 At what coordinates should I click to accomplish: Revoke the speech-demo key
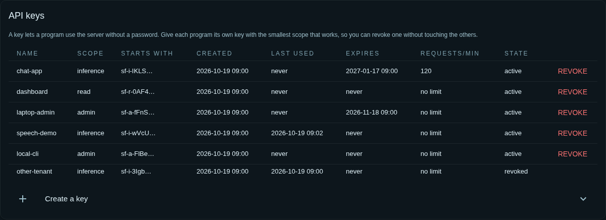coord(572,133)
